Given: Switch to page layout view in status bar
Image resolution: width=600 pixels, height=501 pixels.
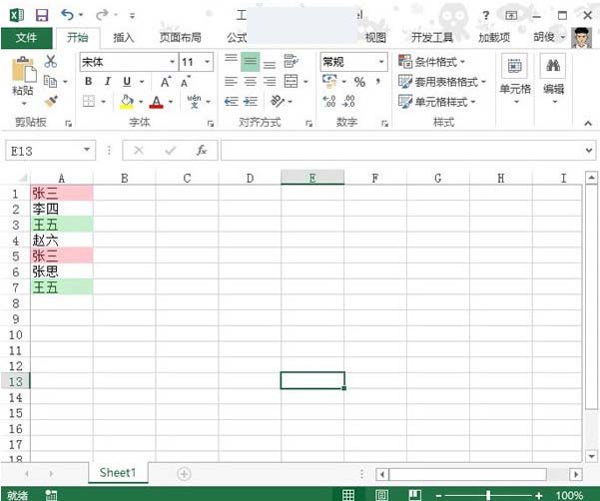Looking at the screenshot, I should [x=381, y=494].
